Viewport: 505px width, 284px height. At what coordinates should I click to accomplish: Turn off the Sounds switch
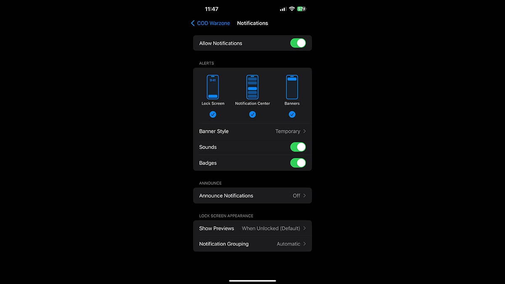[298, 147]
